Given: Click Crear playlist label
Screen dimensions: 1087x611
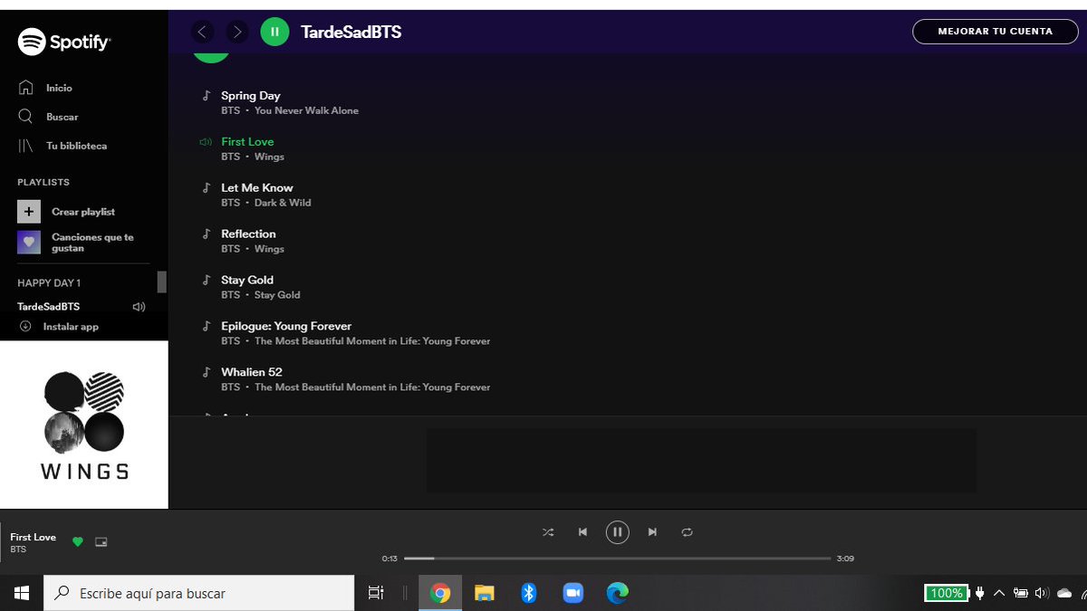Looking at the screenshot, I should coord(83,212).
